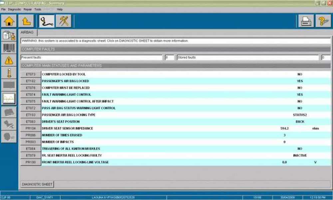Open the thermometer parameters sidebar icon

pyautogui.click(x=9, y=73)
